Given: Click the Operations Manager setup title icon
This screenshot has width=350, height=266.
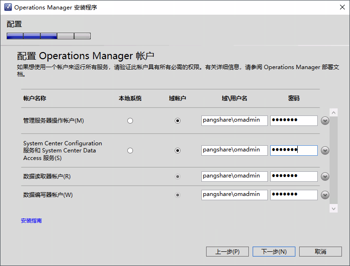Looking at the screenshot, I should (8, 8).
